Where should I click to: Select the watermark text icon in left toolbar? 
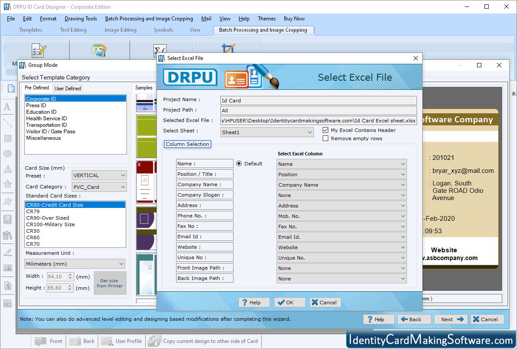7,286
